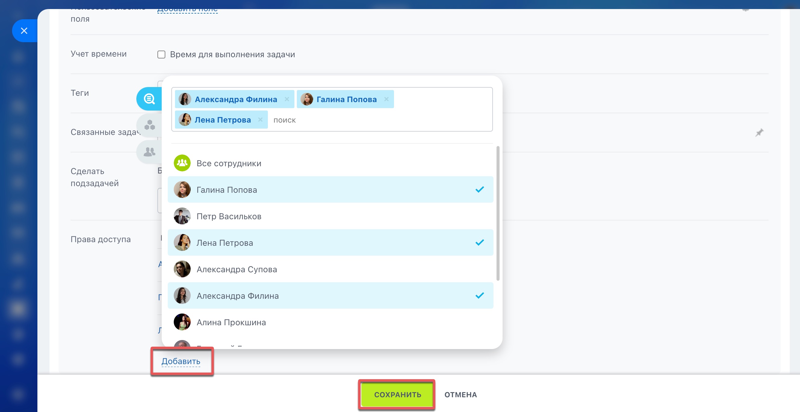The width and height of the screenshot is (800, 412).
Task: Click Лена Петрова's avatar in the list
Action: (x=182, y=243)
